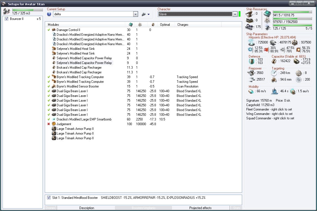Switch to the Drones tab
Screen dimensions: 317x211
[x=51, y=208]
